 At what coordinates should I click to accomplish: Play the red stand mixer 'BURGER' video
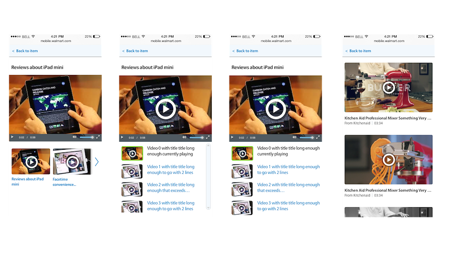coord(388,87)
